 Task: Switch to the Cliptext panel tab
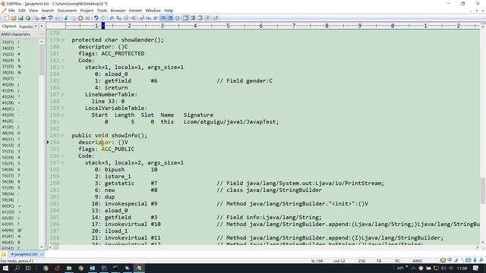tap(9, 27)
